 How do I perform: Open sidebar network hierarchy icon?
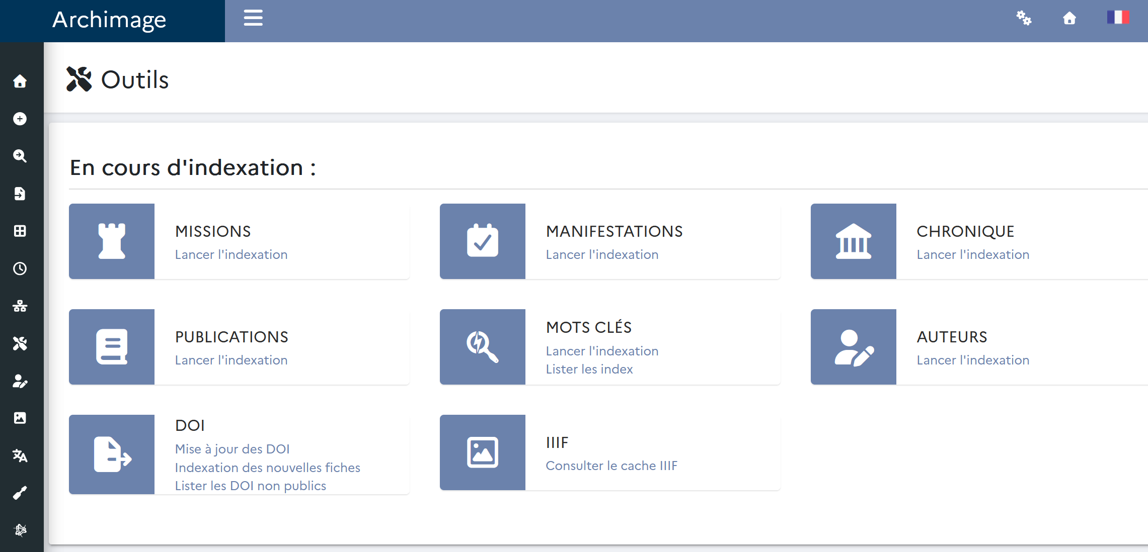coord(20,306)
